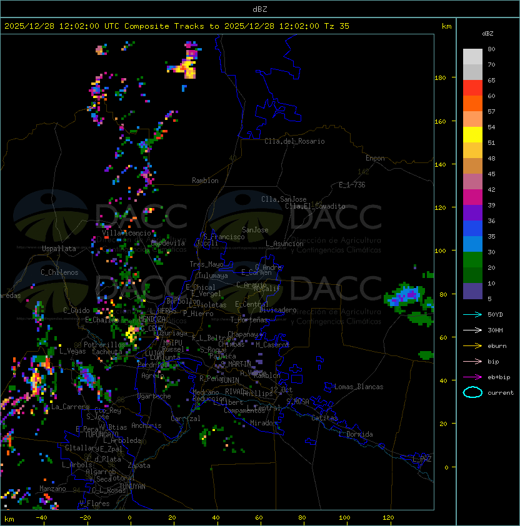Click the 'Uspallata' map label

pyautogui.click(x=59, y=249)
